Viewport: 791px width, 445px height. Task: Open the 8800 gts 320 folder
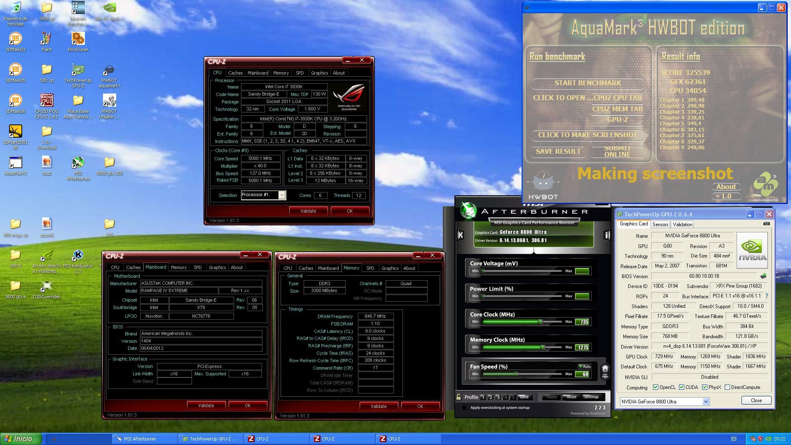(x=109, y=166)
